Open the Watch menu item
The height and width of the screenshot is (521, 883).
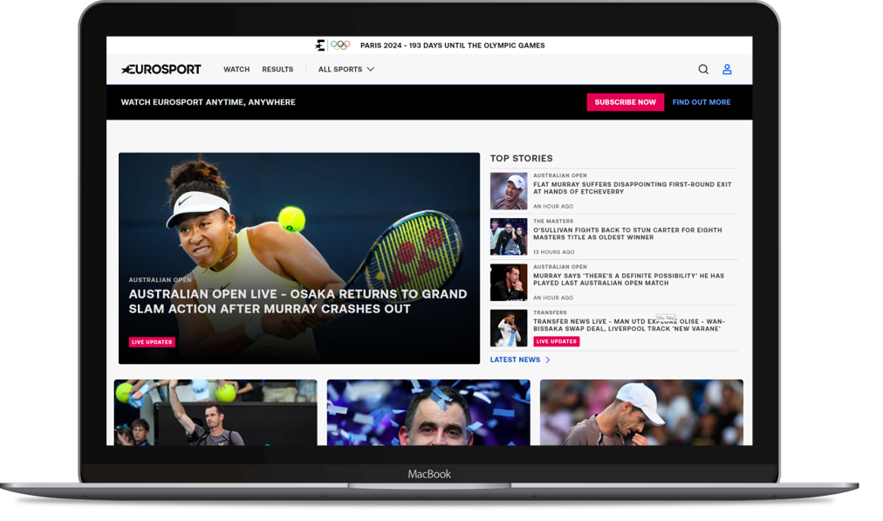tap(236, 70)
